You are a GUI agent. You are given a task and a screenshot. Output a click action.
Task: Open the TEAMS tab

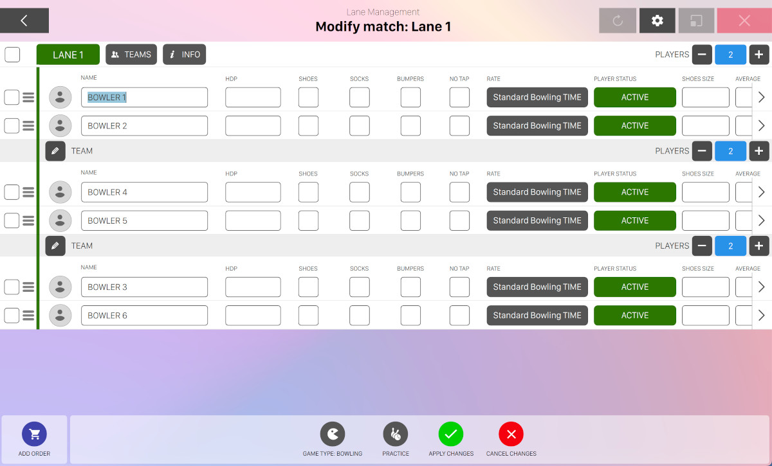[131, 55]
